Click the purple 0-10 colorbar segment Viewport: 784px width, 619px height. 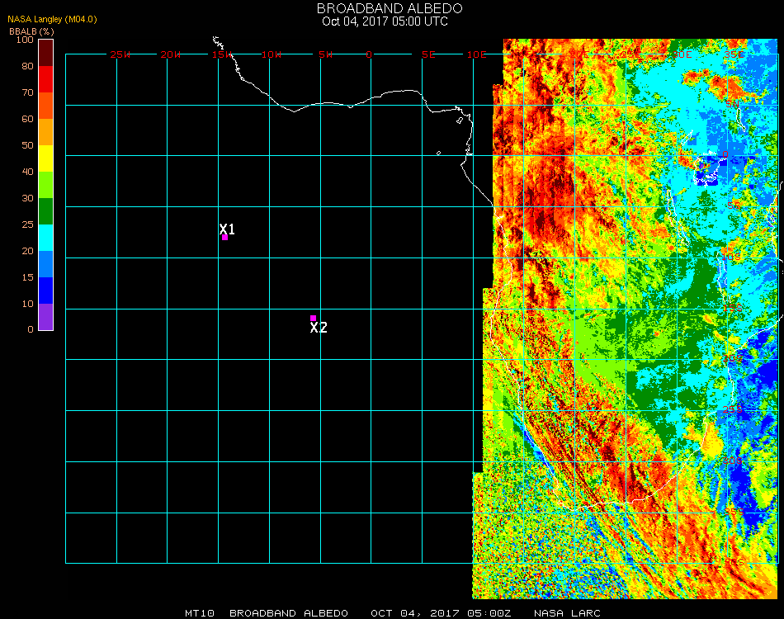pyautogui.click(x=45, y=317)
